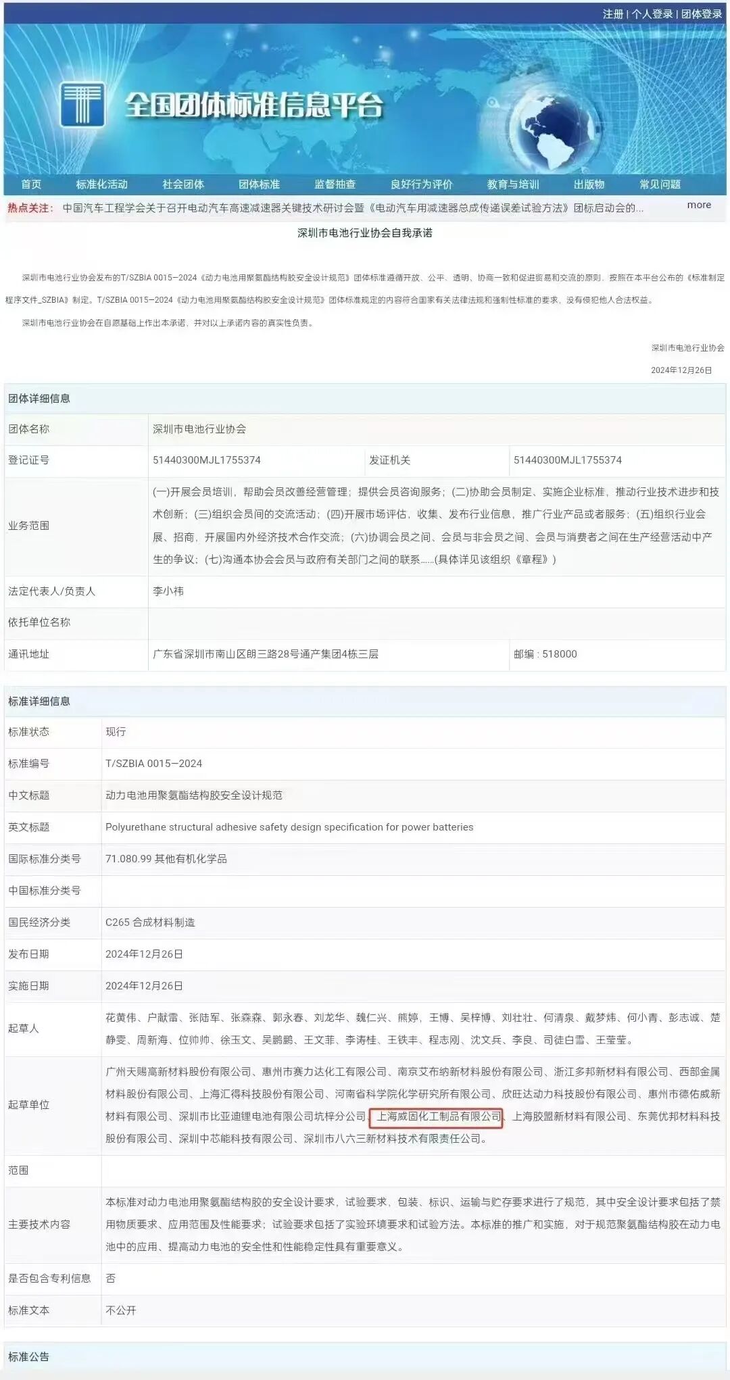Select the standard status value 现行
The image size is (730, 1380).
pos(116,732)
